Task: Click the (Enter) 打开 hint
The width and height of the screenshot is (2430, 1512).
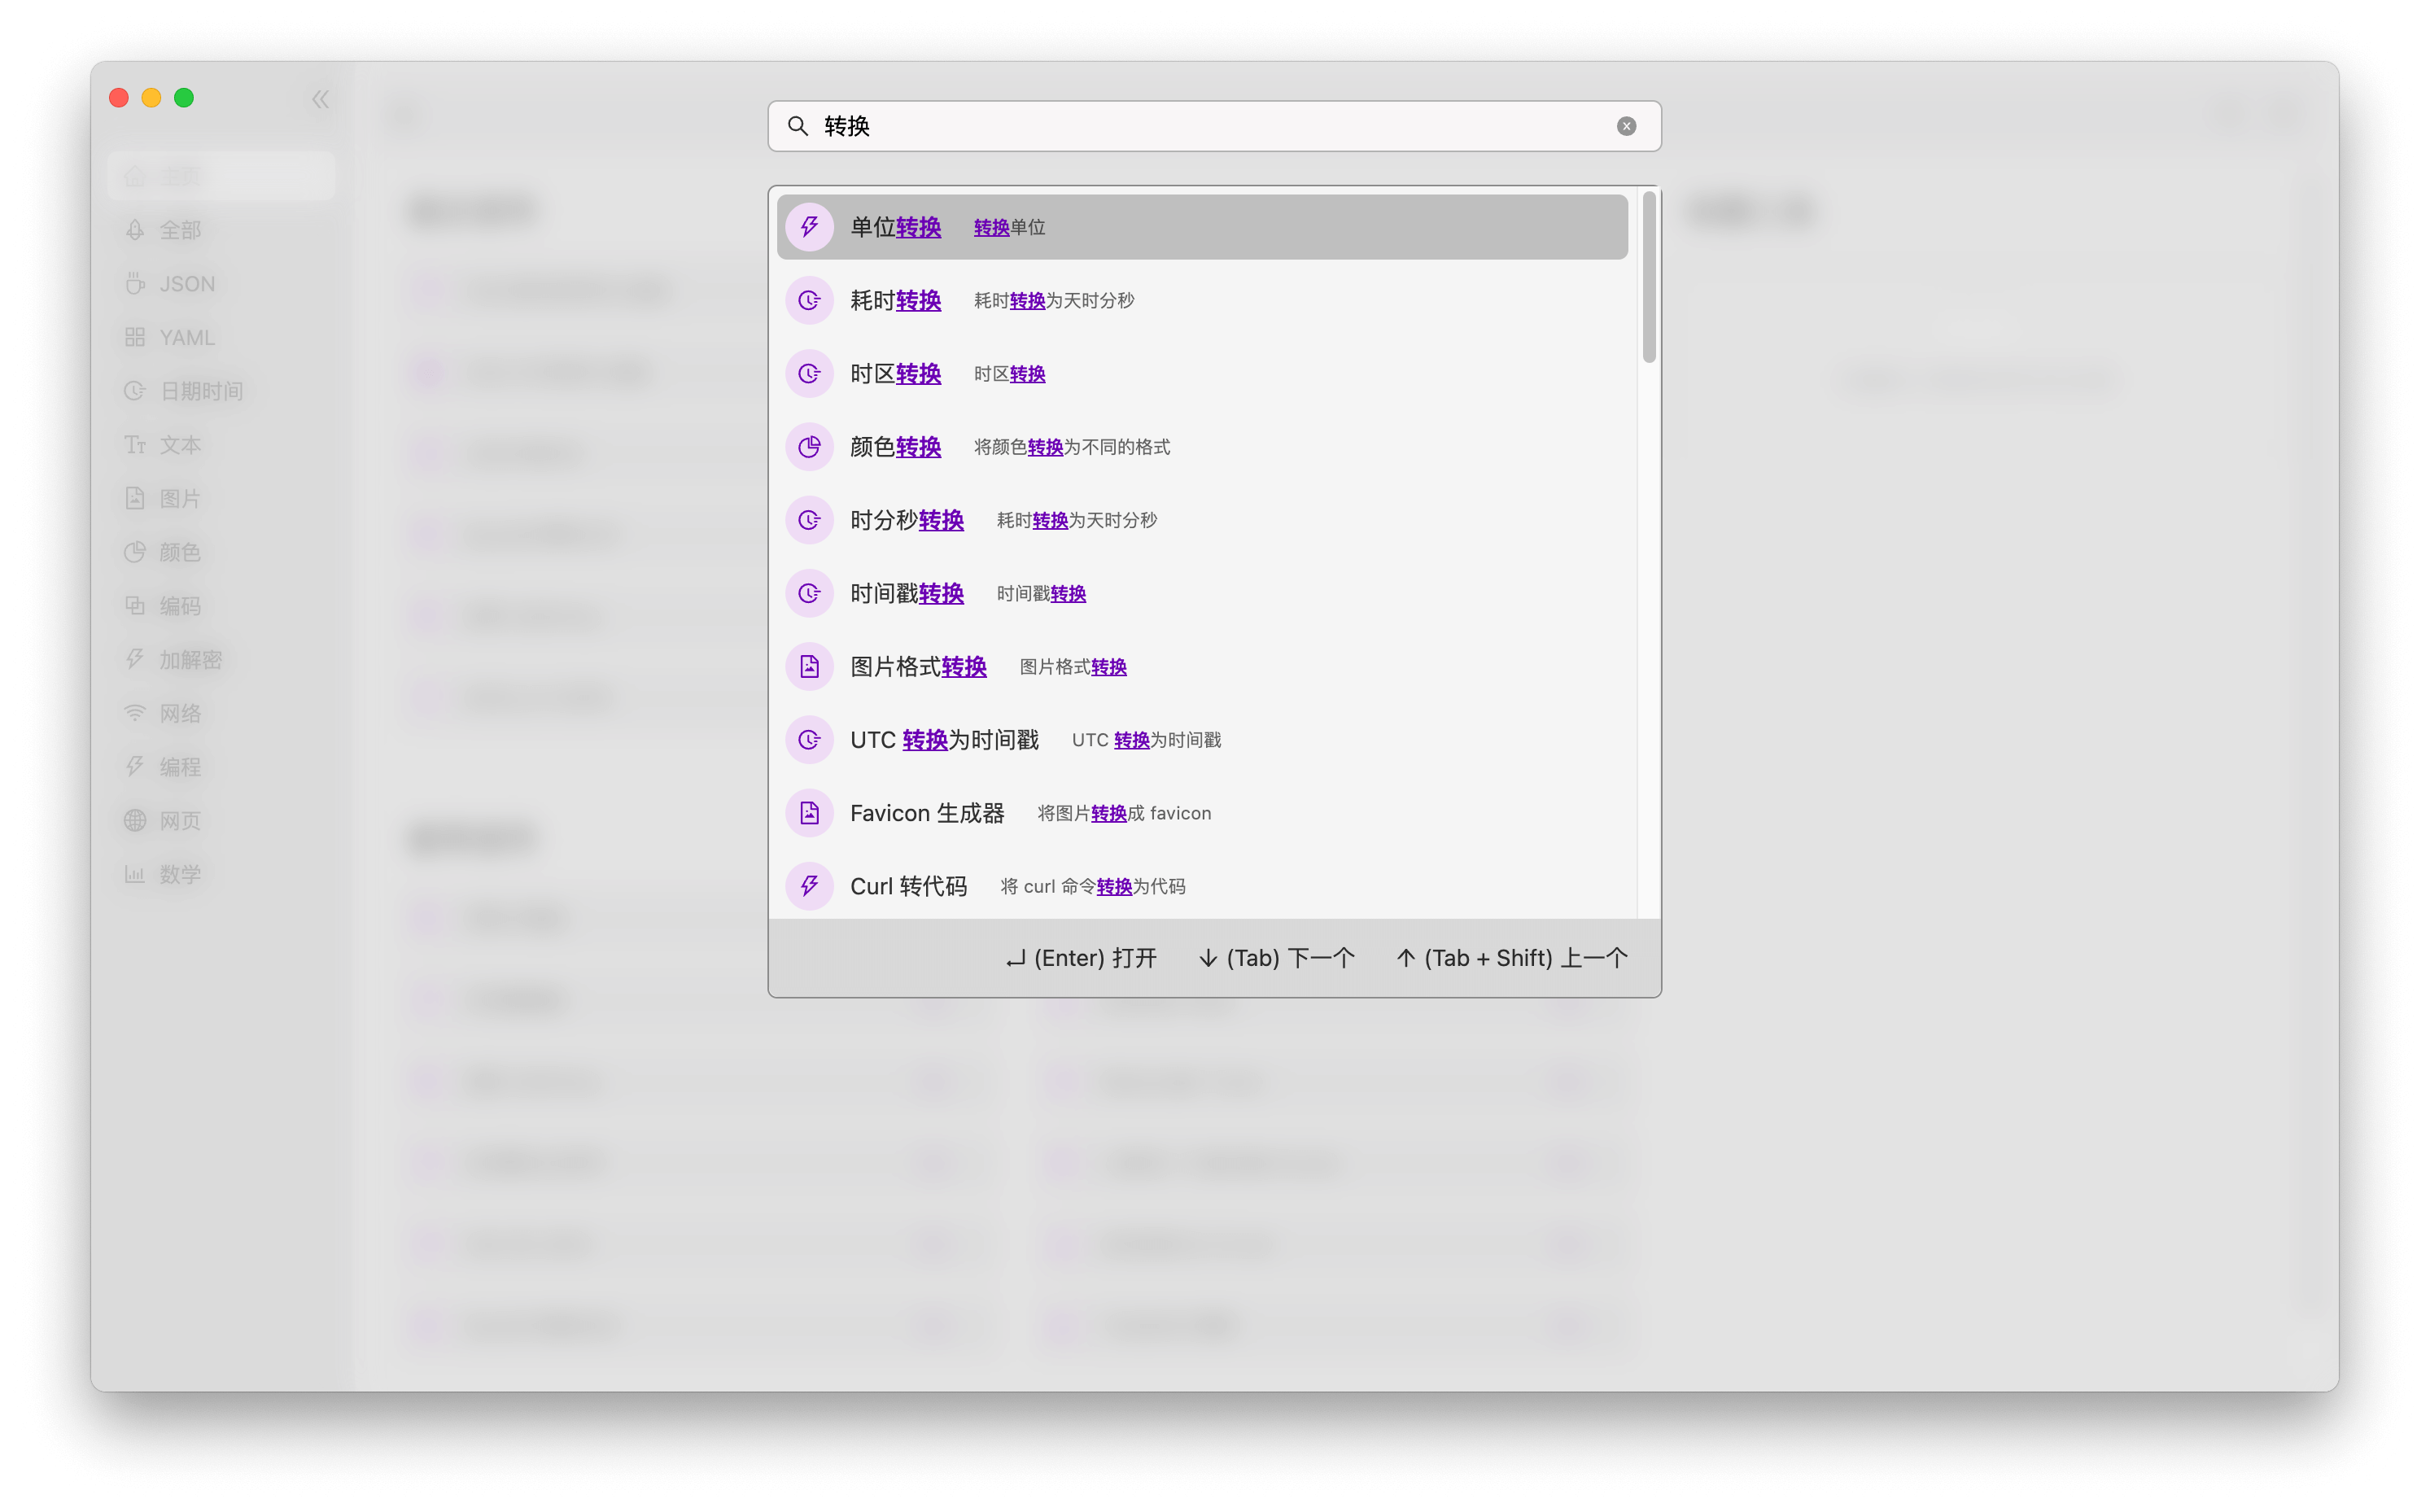Action: click(1081, 958)
